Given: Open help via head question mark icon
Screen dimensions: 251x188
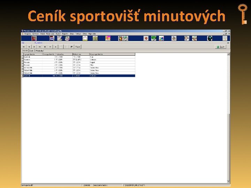Looking at the screenshot, I should (210, 38).
